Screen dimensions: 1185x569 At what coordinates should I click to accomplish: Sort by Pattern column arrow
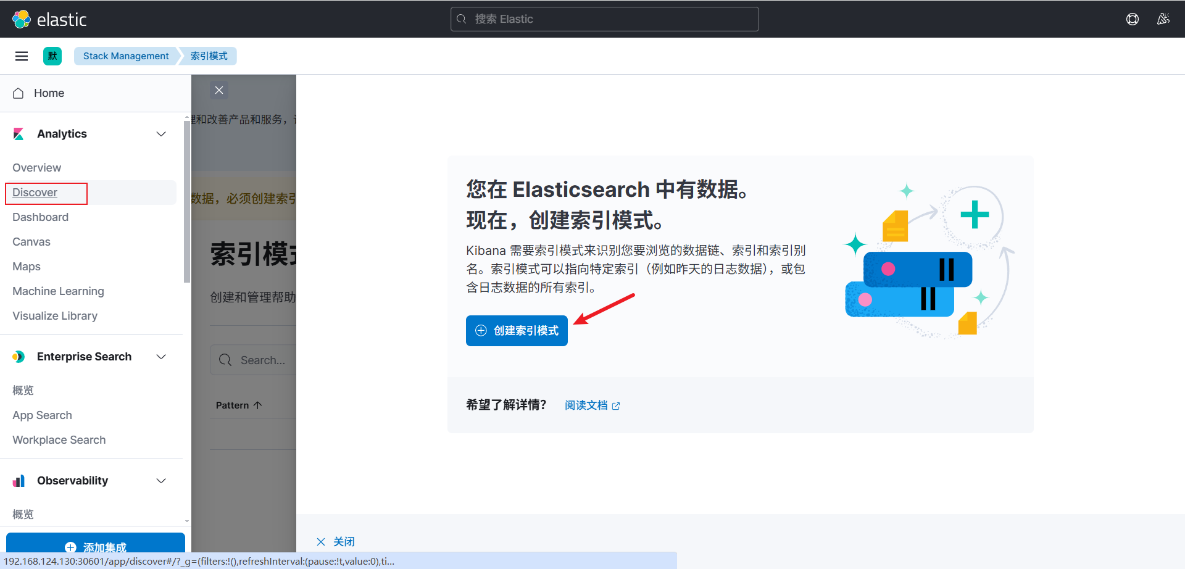click(x=258, y=405)
